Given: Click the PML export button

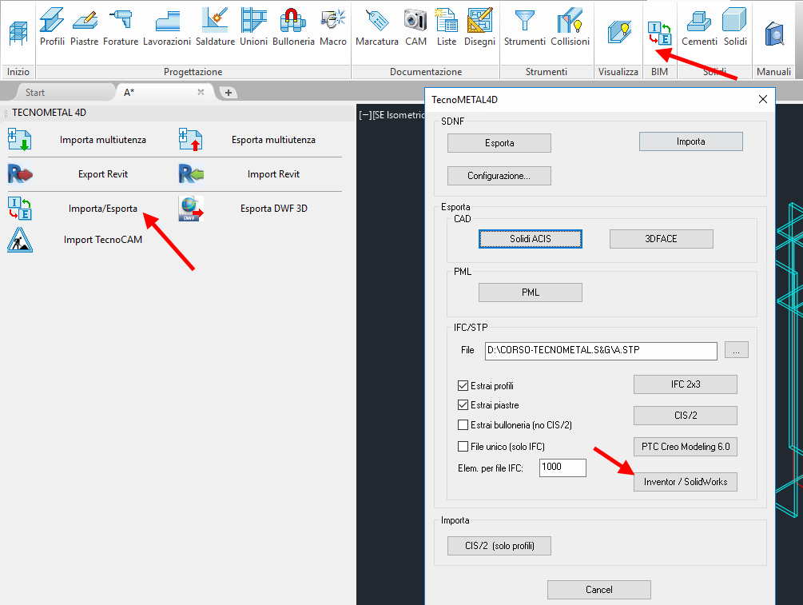Looking at the screenshot, I should point(531,293).
